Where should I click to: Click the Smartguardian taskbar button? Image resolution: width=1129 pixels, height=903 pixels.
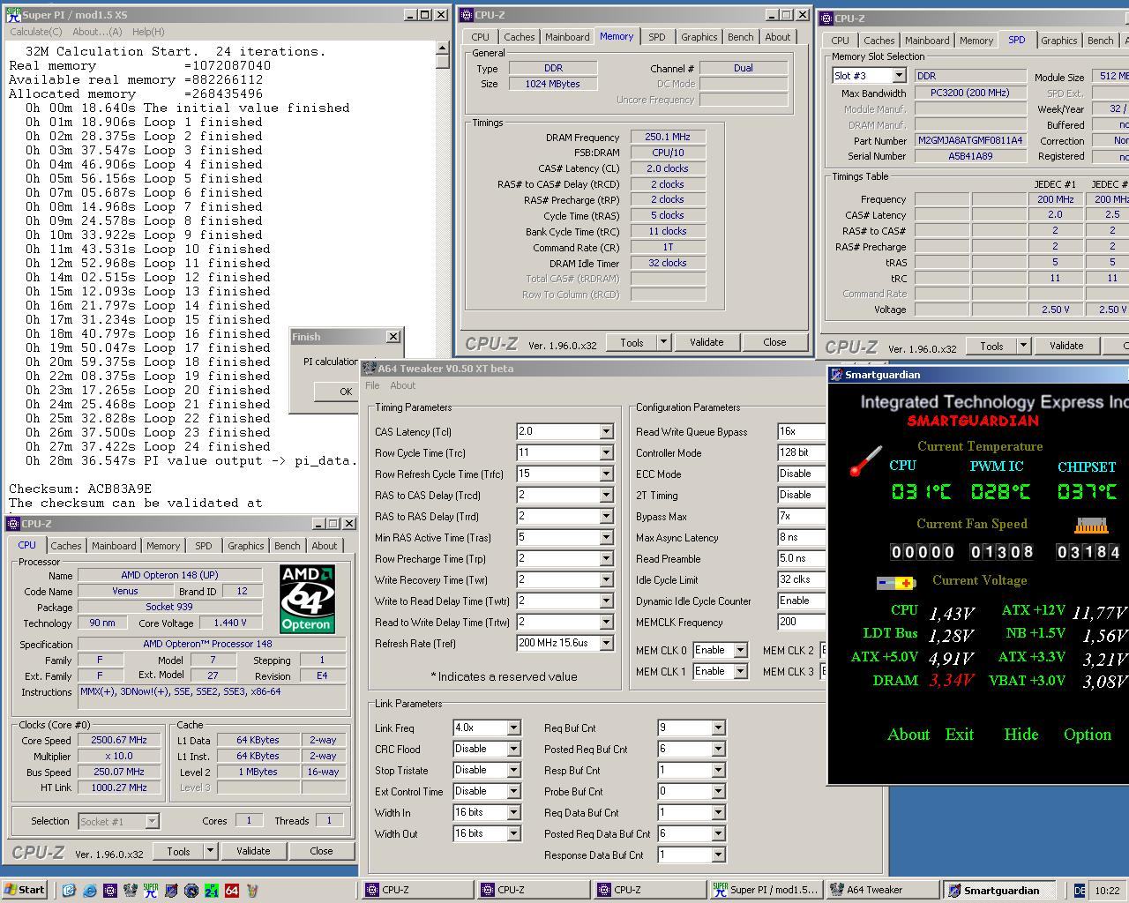pyautogui.click(x=999, y=890)
